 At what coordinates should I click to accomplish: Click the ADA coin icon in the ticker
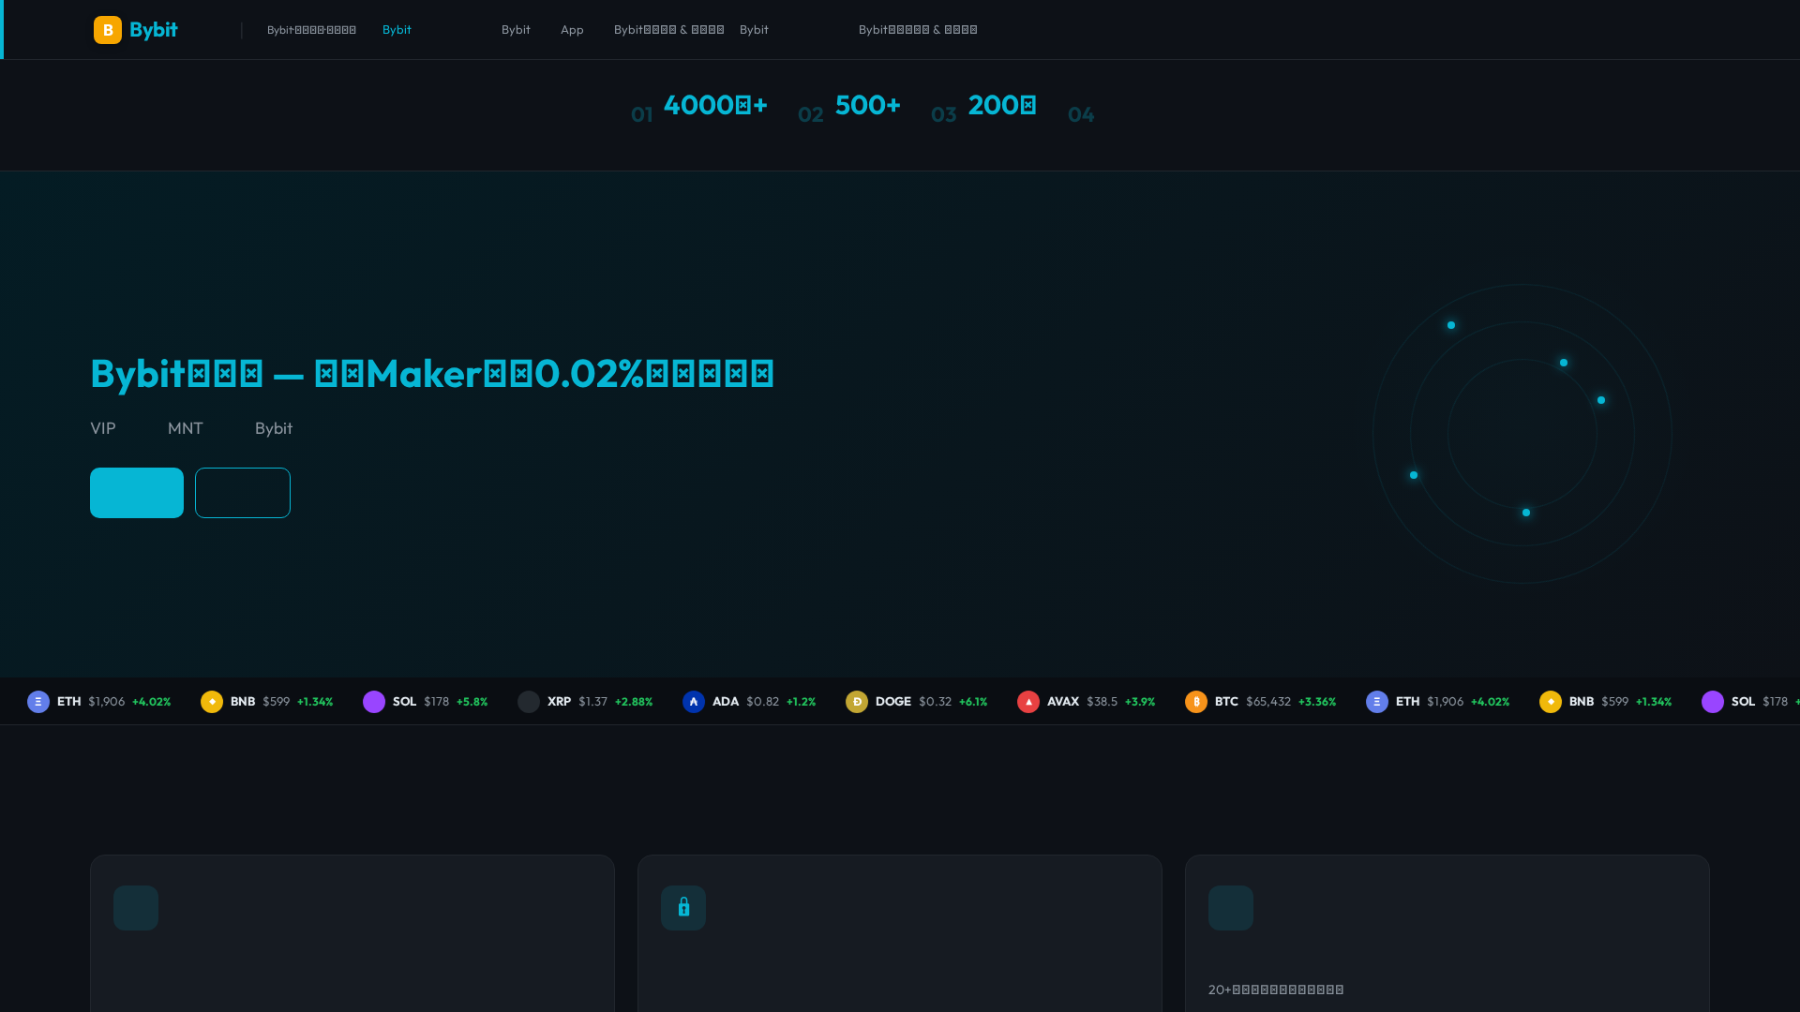(x=693, y=701)
